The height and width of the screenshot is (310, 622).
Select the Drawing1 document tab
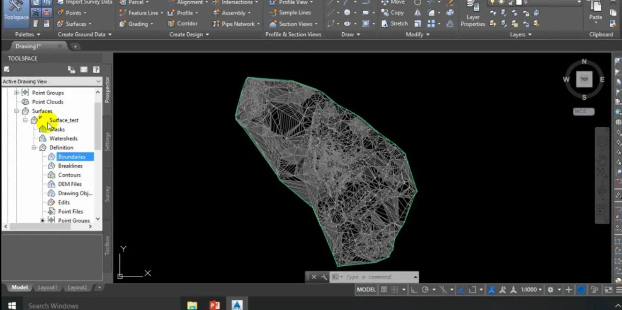pos(38,46)
